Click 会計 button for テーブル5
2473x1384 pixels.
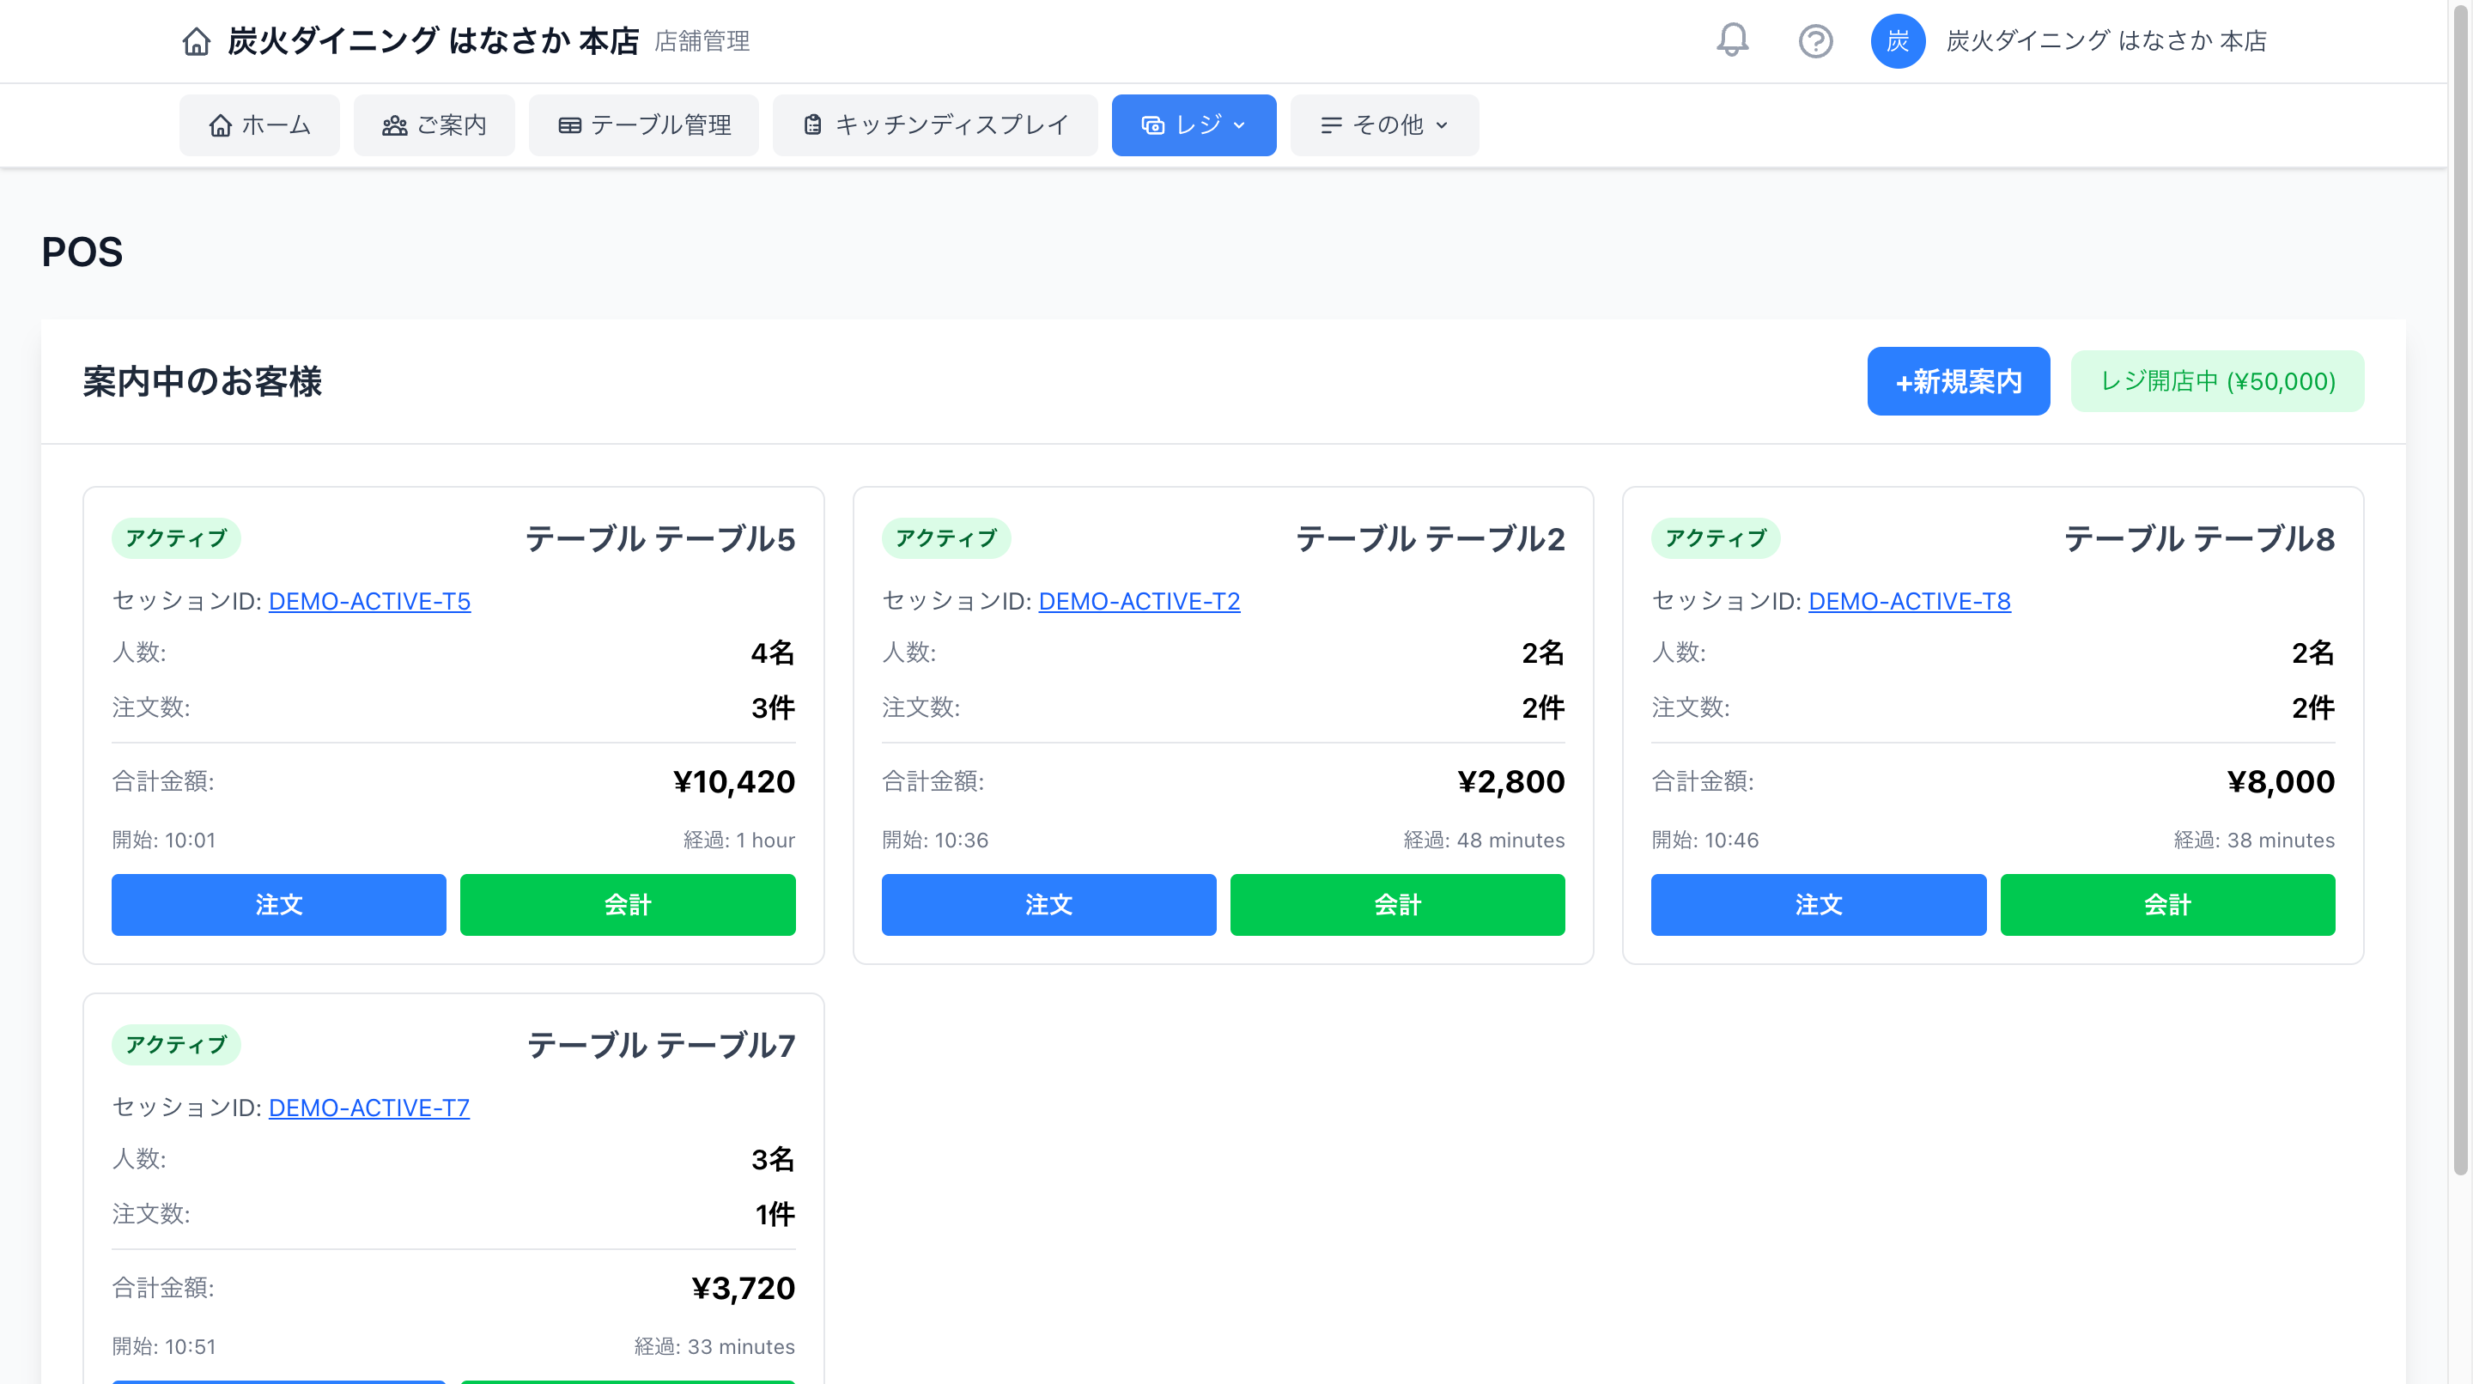coord(627,904)
